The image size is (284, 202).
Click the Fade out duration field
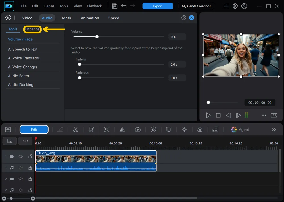click(177, 78)
